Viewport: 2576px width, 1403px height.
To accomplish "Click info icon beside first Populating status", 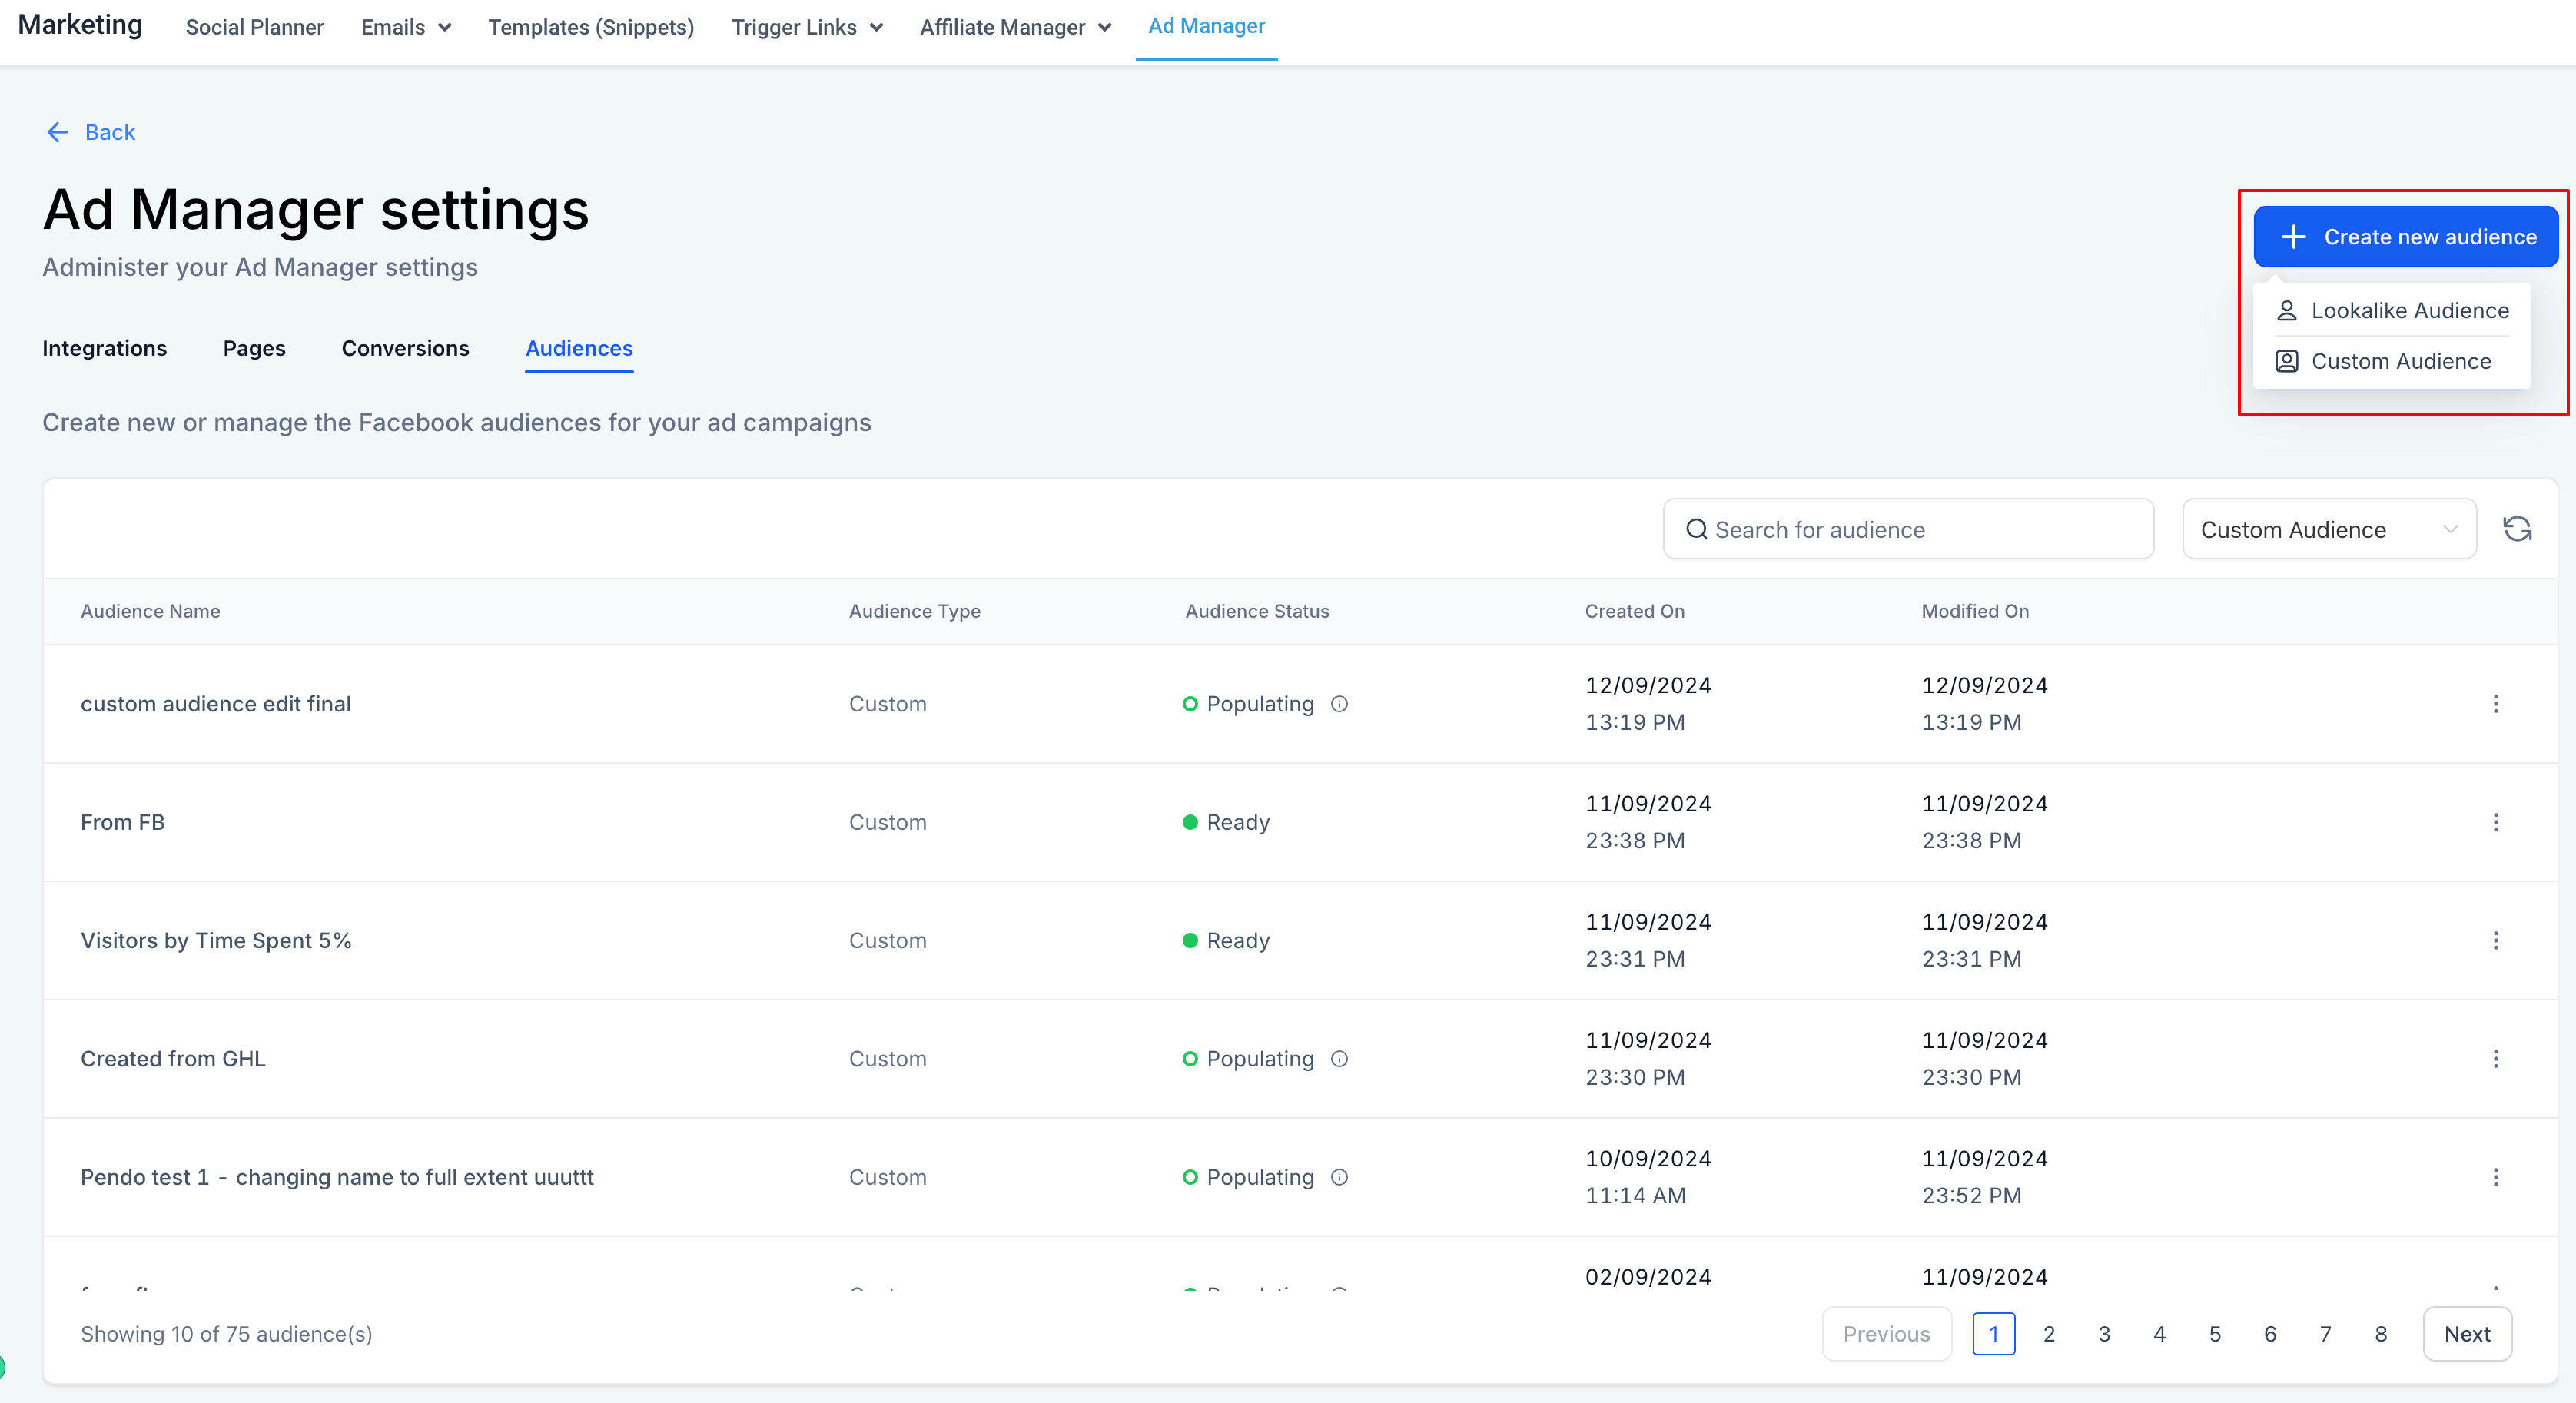I will (1339, 704).
